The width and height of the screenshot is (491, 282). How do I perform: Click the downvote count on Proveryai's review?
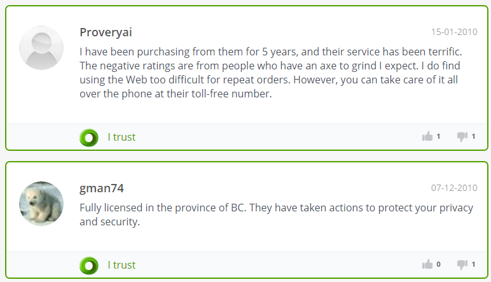tap(473, 136)
